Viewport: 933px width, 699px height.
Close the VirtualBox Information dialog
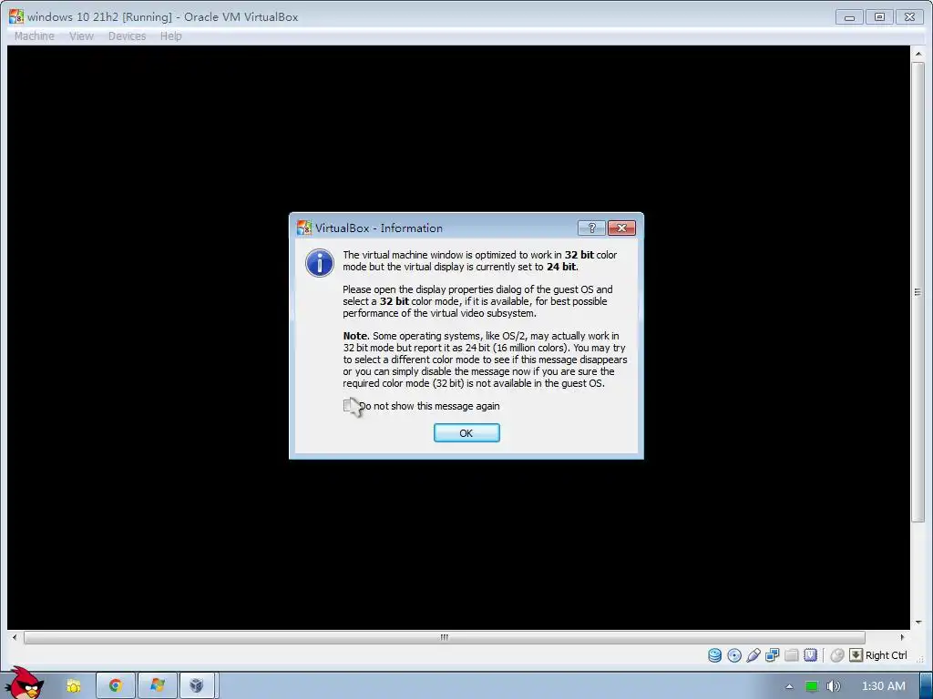tap(621, 228)
